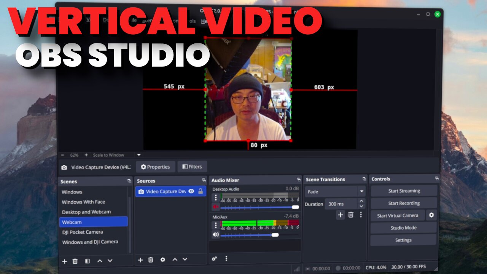Viewport: 487px width, 274px height.
Task: Move source down with Sources down arrow
Action: click(x=185, y=259)
